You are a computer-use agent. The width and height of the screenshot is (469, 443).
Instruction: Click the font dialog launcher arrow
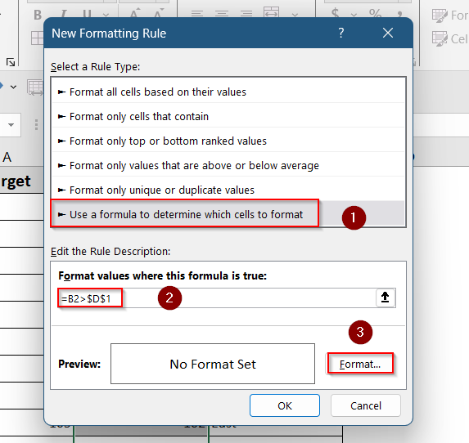coord(11,62)
